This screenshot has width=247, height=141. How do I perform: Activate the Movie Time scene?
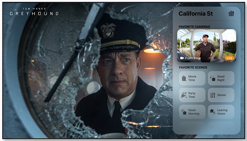pyautogui.click(x=192, y=78)
